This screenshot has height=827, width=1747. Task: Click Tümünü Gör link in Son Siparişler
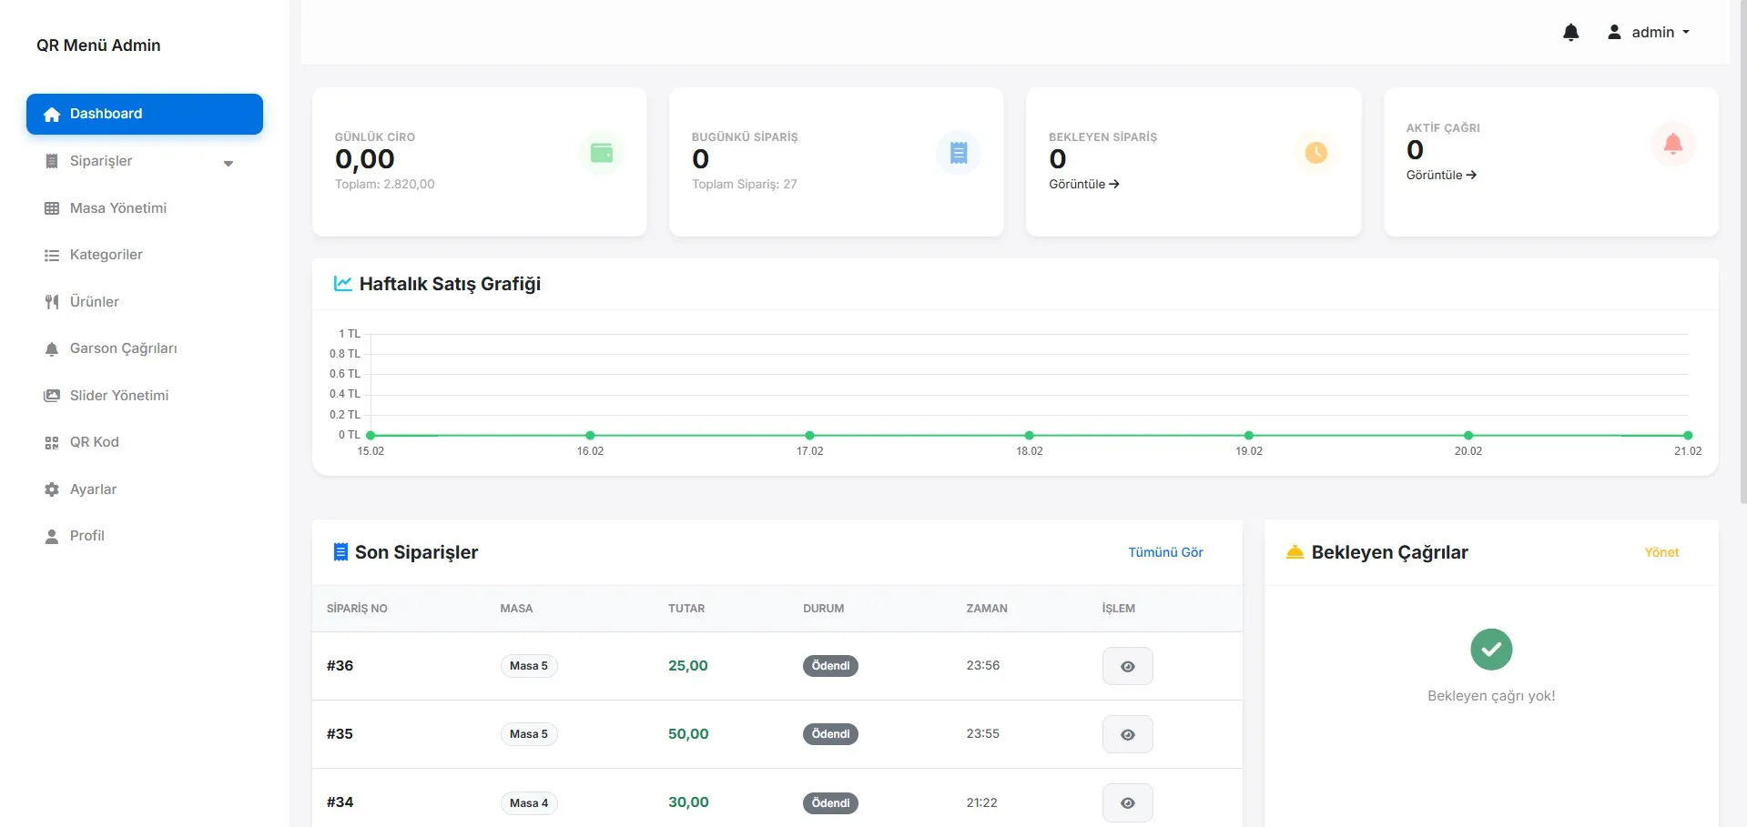(x=1165, y=552)
